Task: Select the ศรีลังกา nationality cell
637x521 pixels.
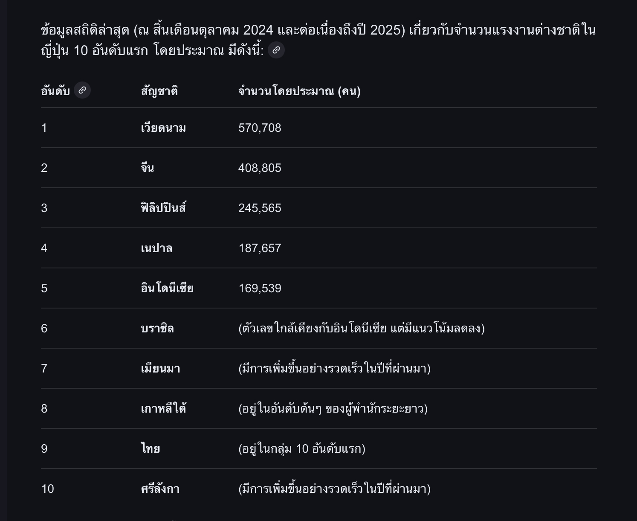Action: [x=160, y=489]
